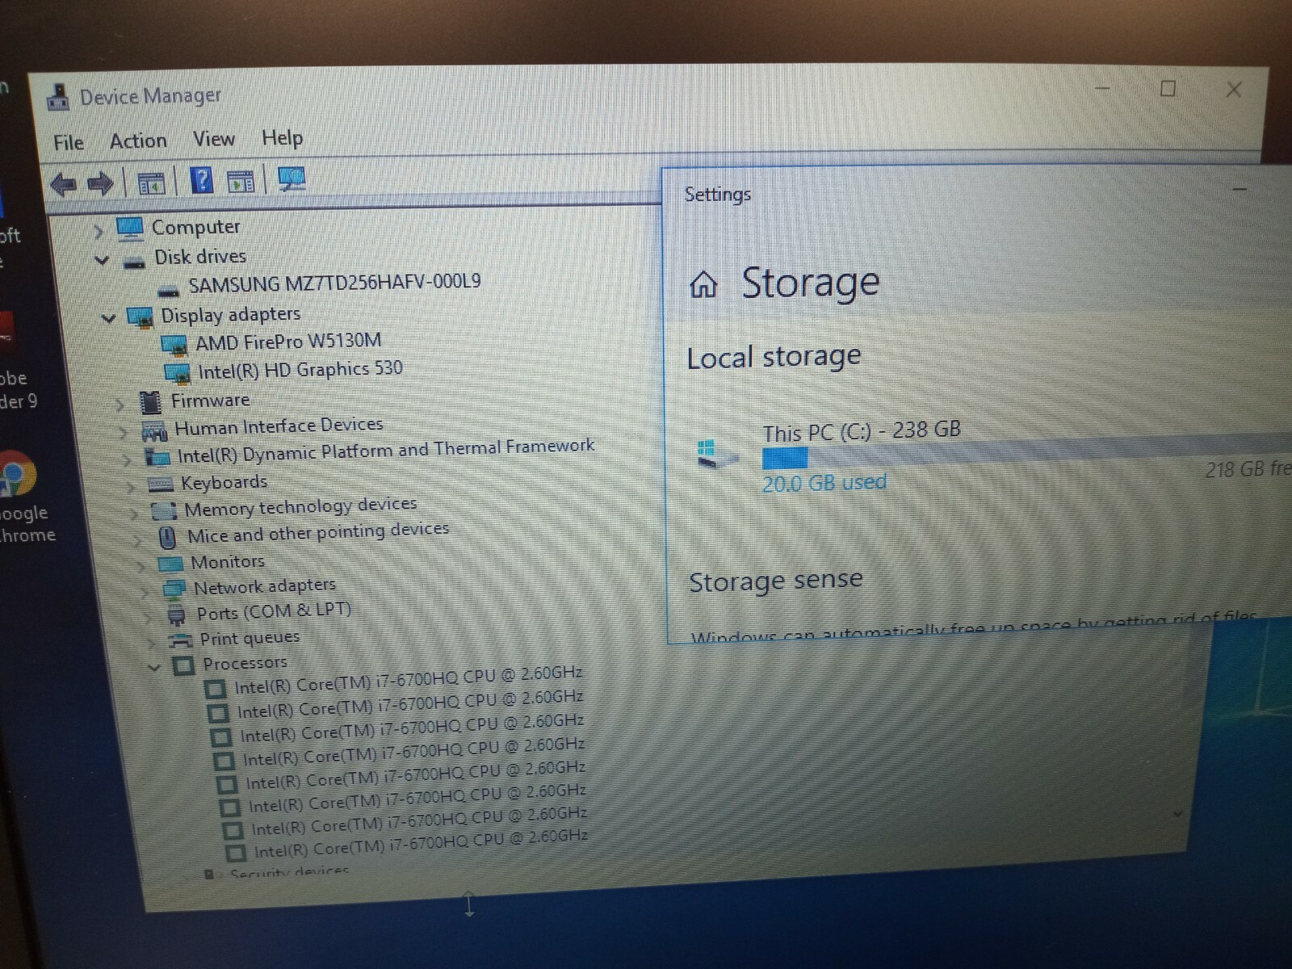
Task: Click the Local storage heading
Action: point(774,357)
